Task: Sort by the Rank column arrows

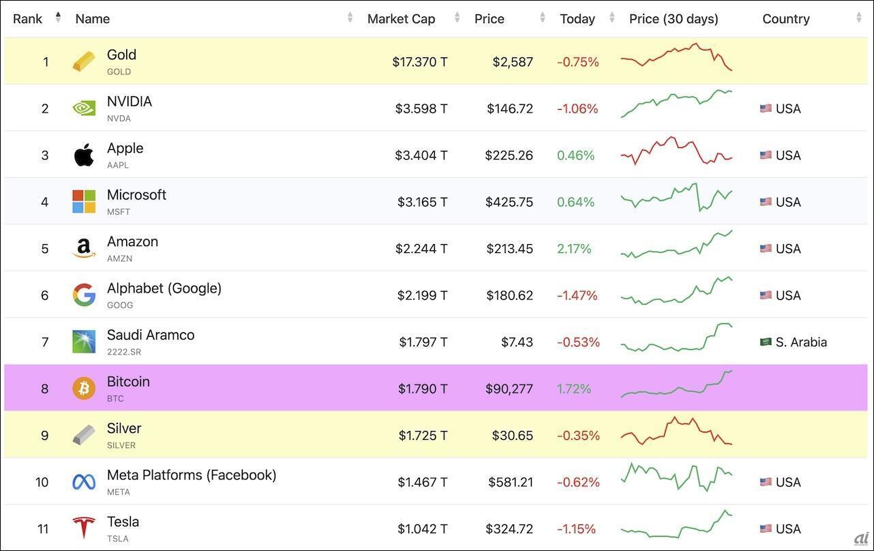Action: click(x=58, y=18)
